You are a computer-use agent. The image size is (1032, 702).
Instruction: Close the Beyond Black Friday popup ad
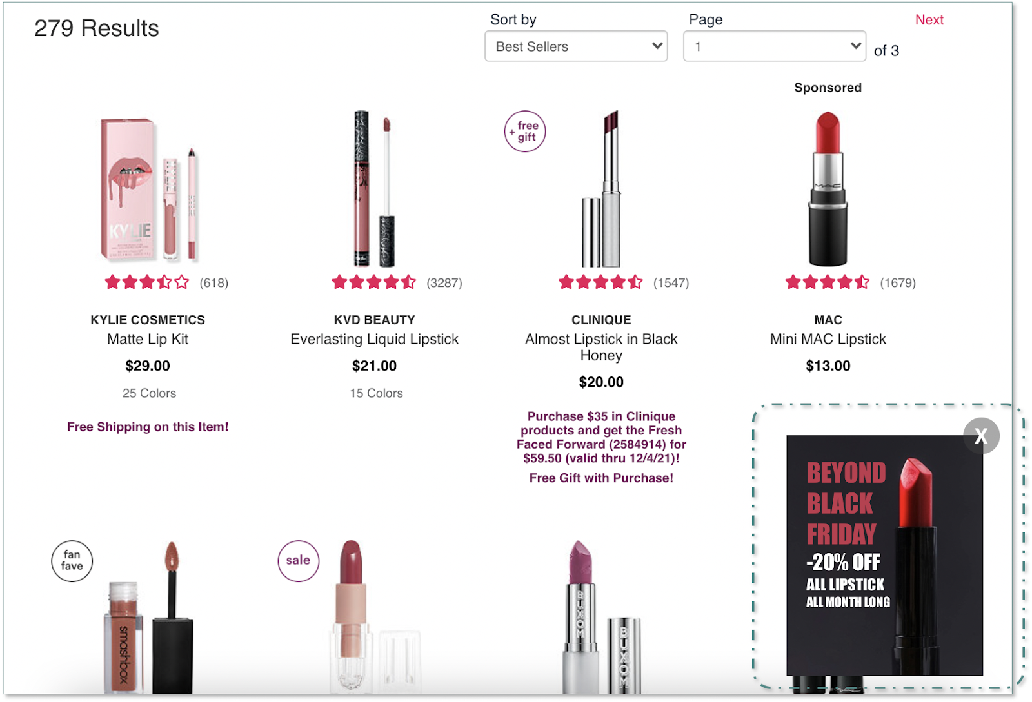[x=981, y=436]
